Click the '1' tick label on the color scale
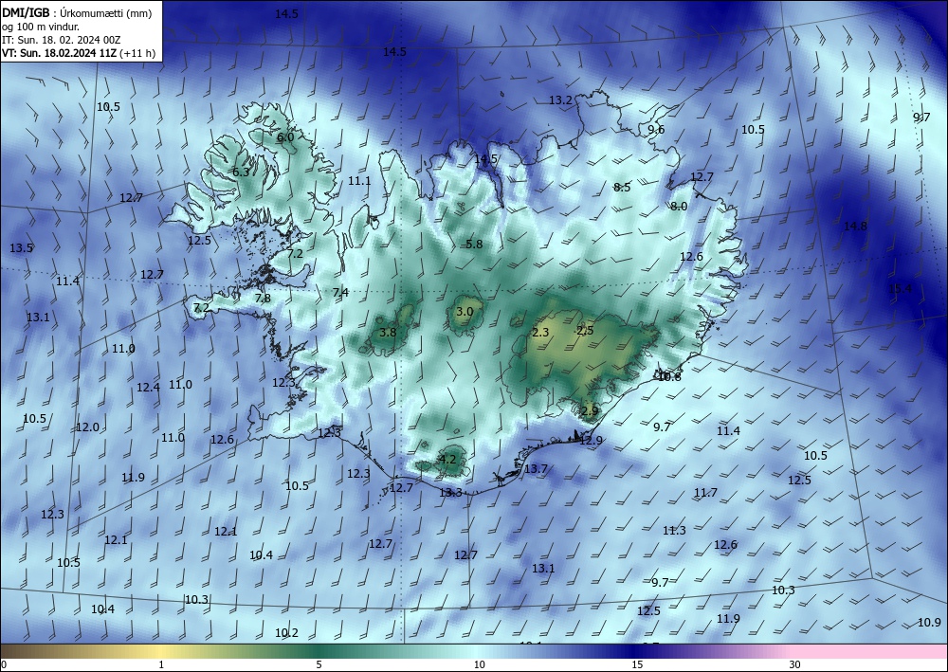Screen dimensions: 948x672 click(x=161, y=664)
